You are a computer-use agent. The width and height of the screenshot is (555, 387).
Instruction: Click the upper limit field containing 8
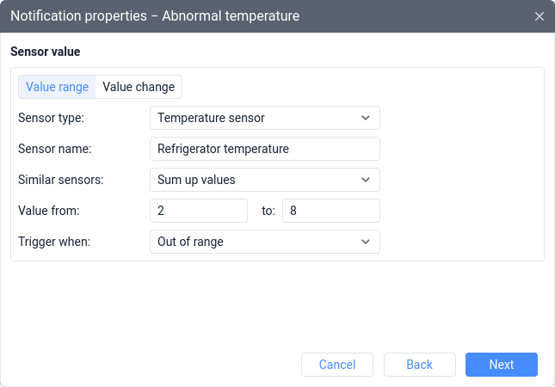pyautogui.click(x=331, y=211)
